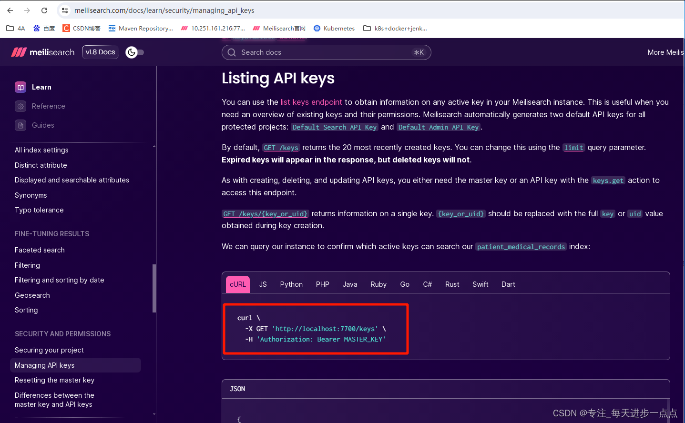Click the key code link

608,214
